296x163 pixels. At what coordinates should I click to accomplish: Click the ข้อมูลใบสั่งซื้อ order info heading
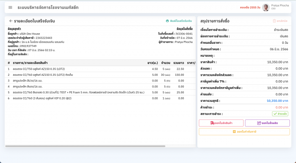(x=185, y=29)
